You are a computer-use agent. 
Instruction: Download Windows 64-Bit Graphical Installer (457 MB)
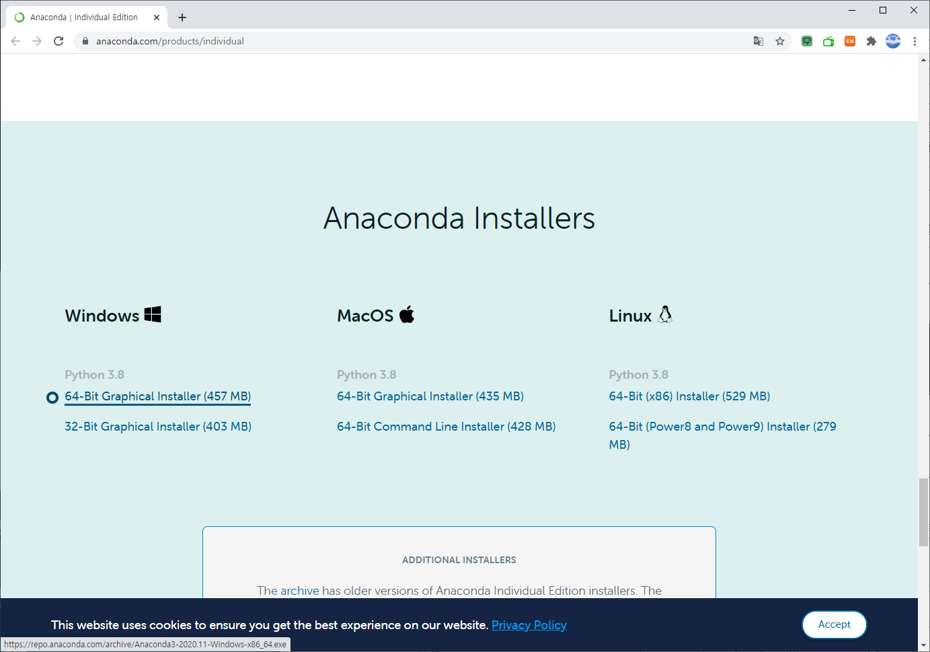click(157, 396)
